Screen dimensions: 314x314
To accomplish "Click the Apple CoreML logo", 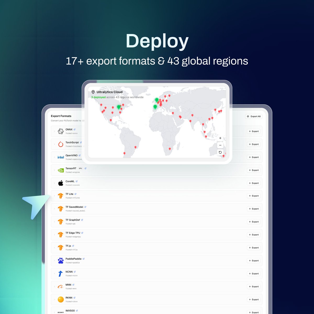I will [x=61, y=183].
